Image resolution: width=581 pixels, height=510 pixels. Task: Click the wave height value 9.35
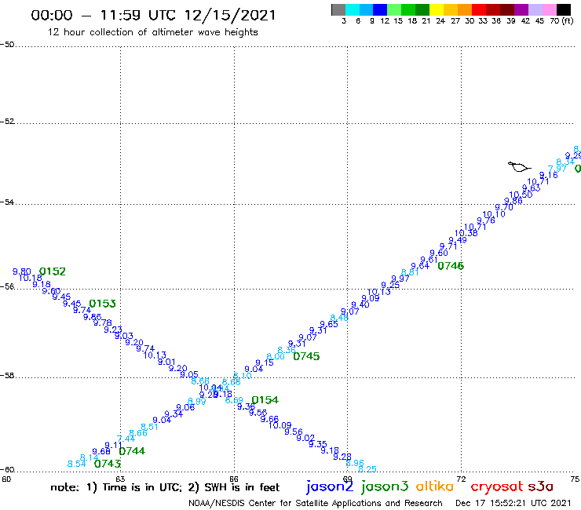[x=317, y=444]
